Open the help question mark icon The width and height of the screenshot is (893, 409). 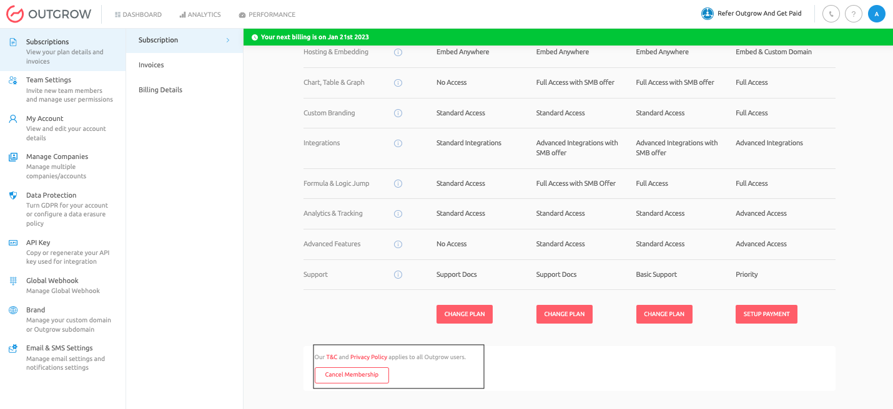pyautogui.click(x=854, y=14)
